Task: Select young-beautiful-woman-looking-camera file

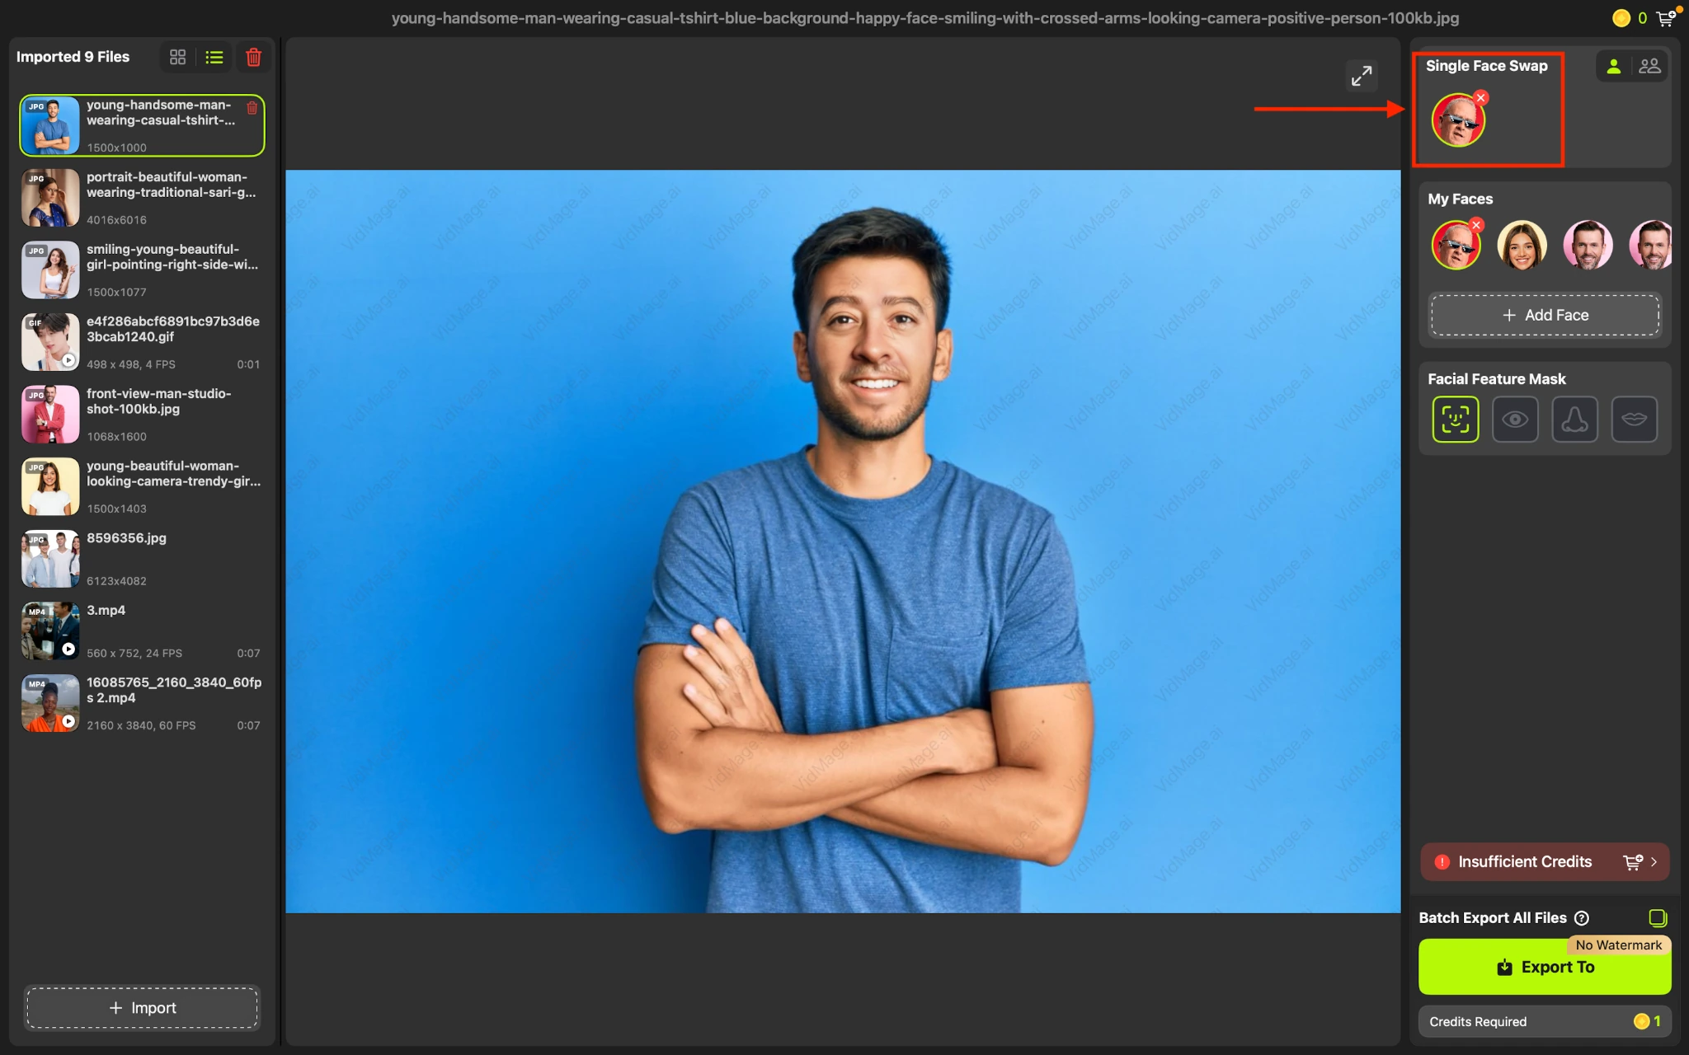Action: 142,486
